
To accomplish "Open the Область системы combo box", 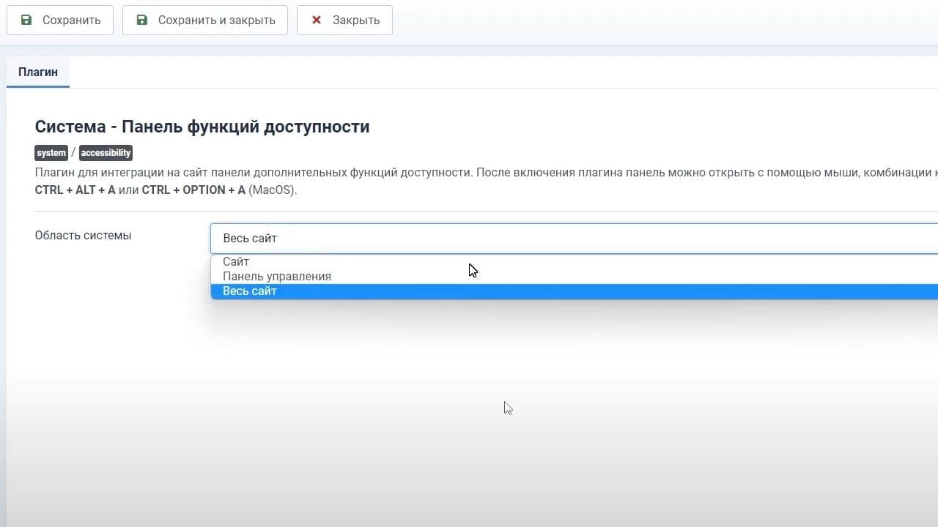I will coord(574,239).
